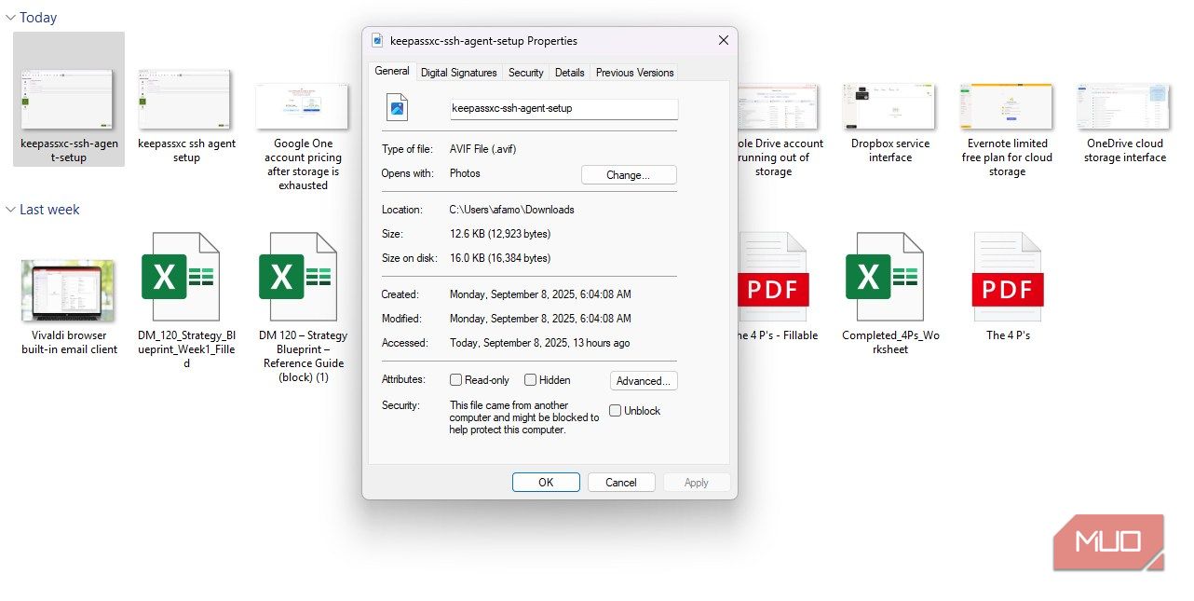Image resolution: width=1194 pixels, height=601 pixels.
Task: Click the Modified date value
Action: tap(541, 319)
